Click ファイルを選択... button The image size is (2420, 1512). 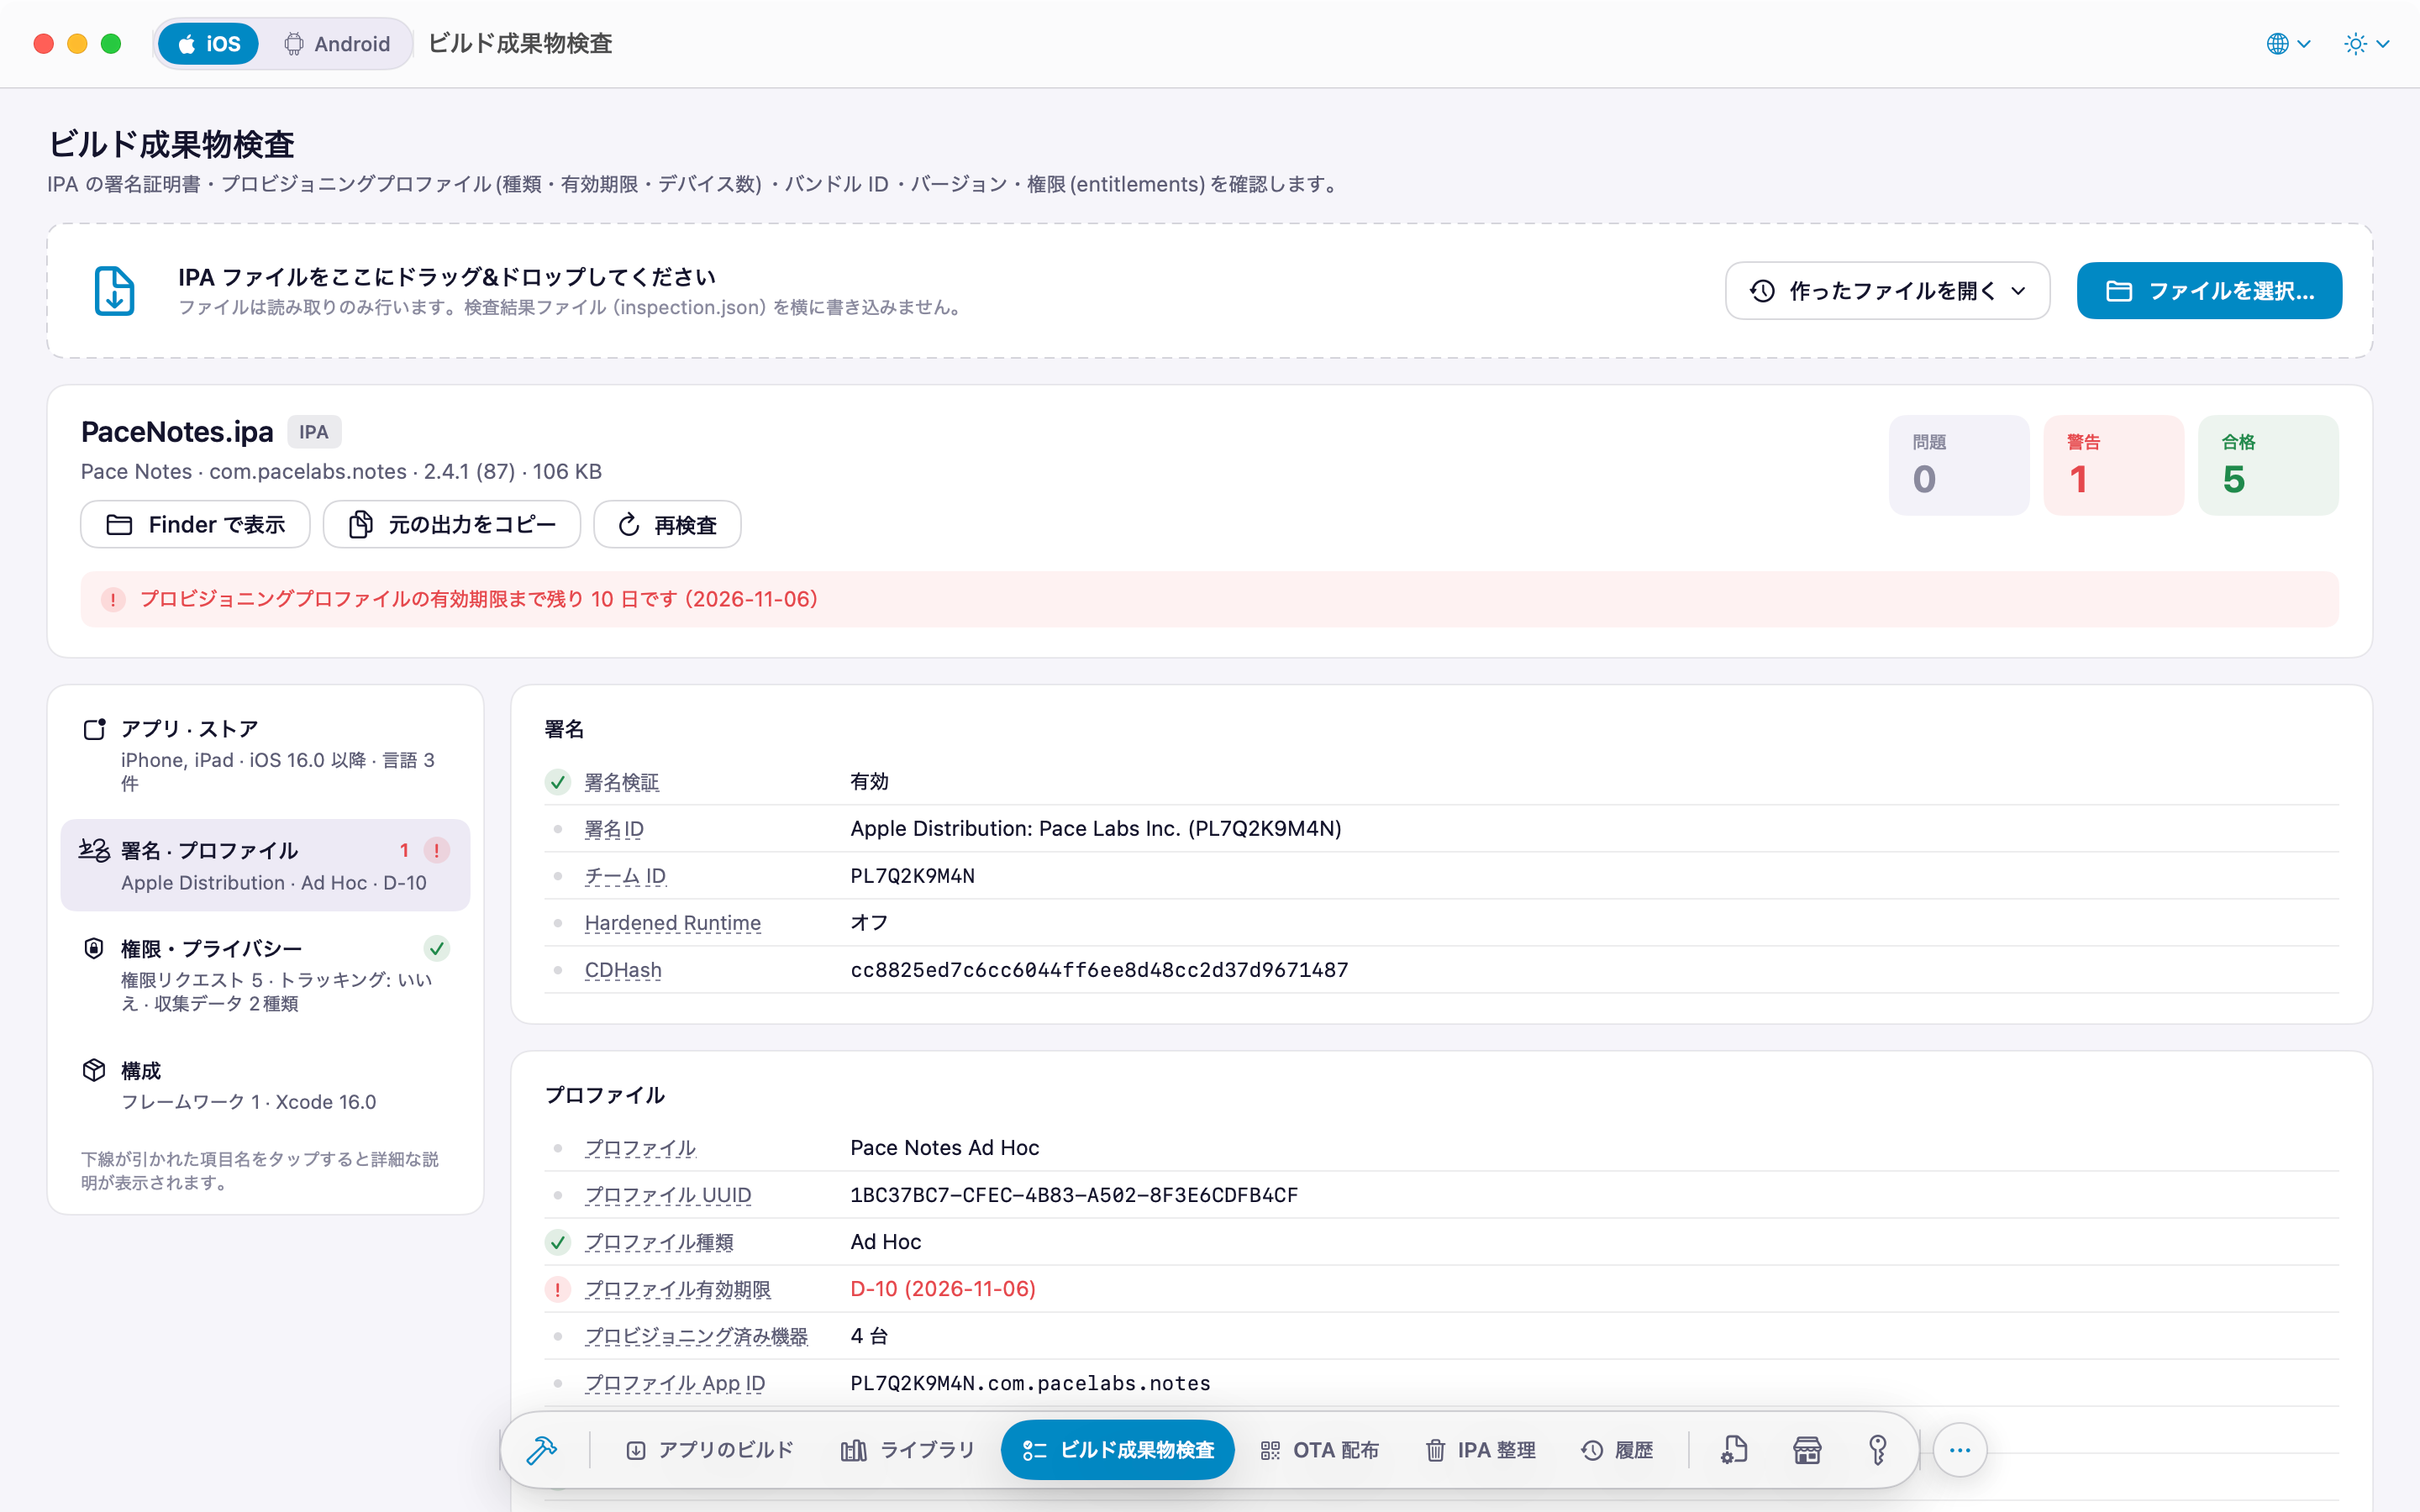2209,291
